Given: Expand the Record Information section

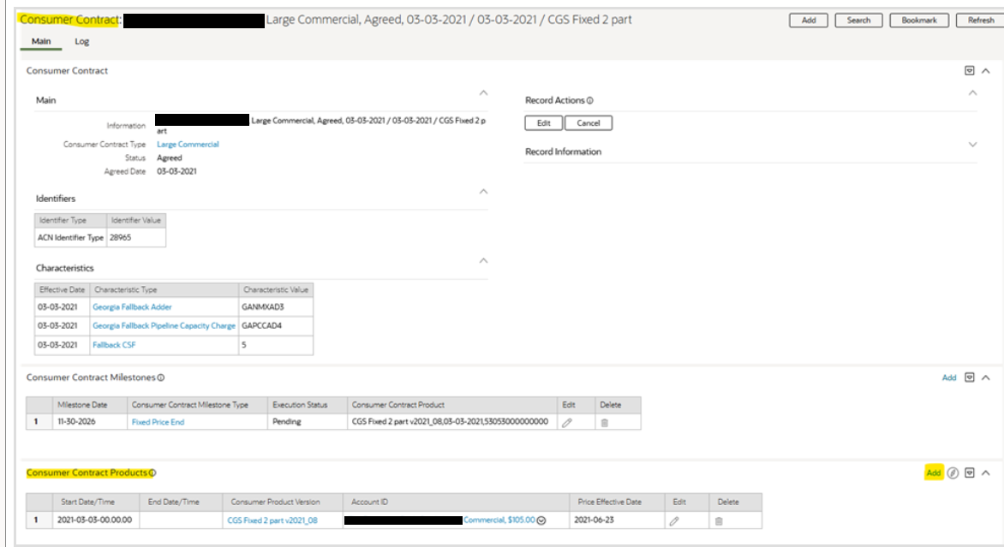Looking at the screenshot, I should [972, 145].
